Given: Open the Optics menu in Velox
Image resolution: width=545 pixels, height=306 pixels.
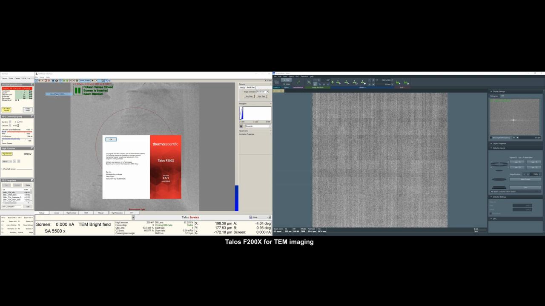Looking at the screenshot, I should [x=291, y=76].
